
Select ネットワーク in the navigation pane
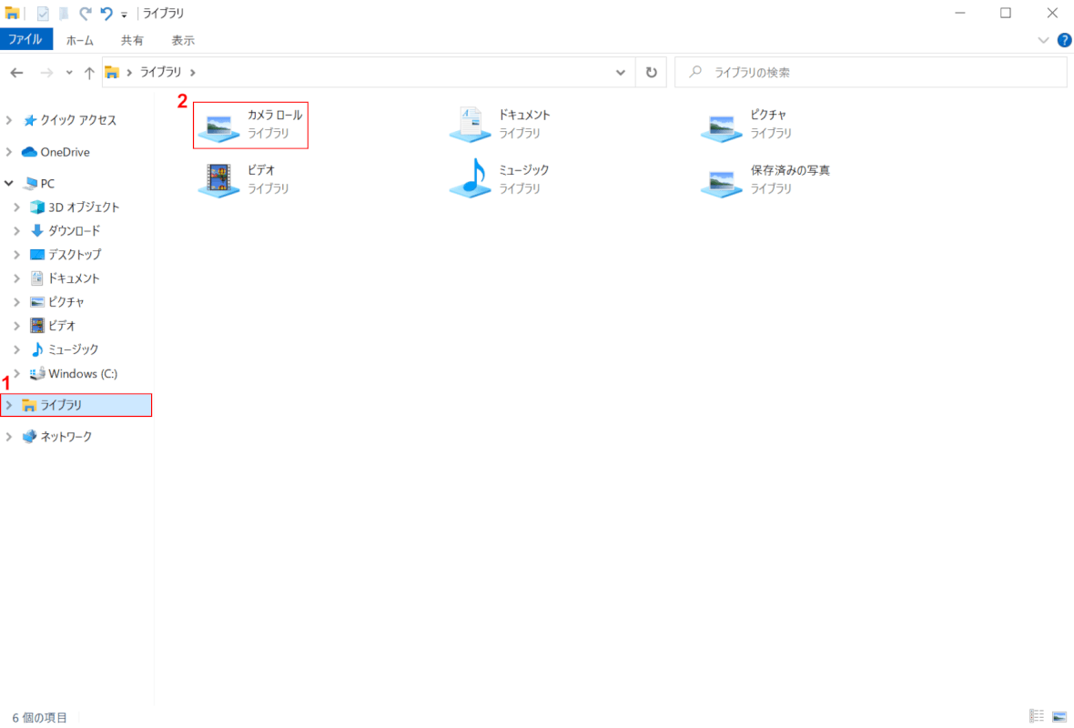pos(66,437)
